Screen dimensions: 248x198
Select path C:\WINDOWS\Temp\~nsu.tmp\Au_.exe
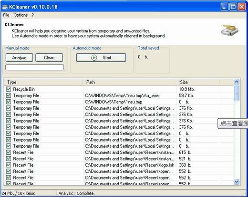(x=122, y=95)
